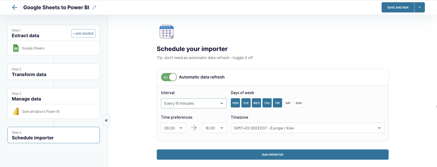The height and width of the screenshot is (167, 437).
Task: Click the RUN IMPORTER button
Action: coord(273,155)
